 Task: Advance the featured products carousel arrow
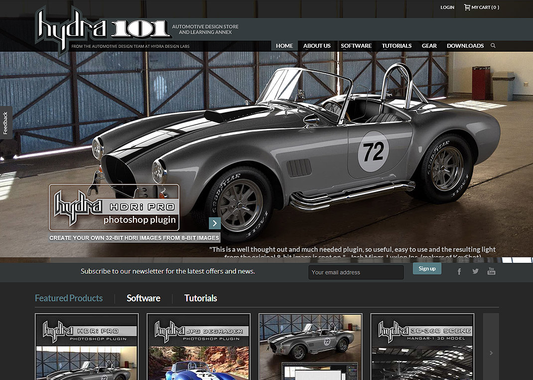(x=491, y=353)
